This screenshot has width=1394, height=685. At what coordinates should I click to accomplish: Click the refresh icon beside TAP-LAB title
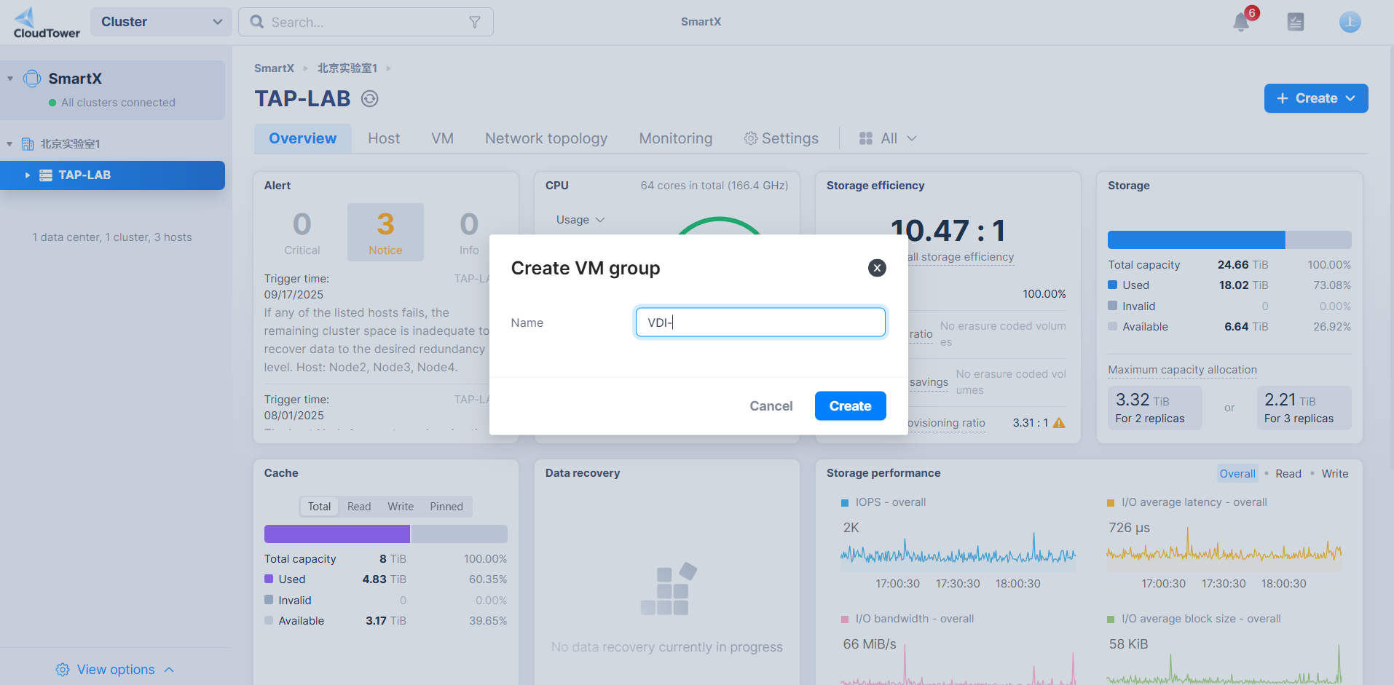coord(370,99)
